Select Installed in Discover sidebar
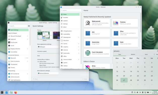Screen dimensions: 158x95 point(70,17)
